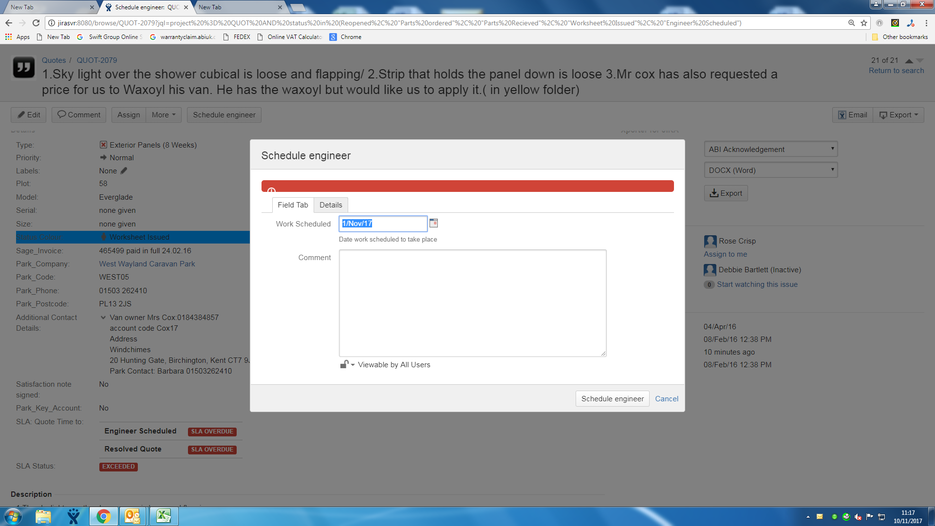Click the browser reload icon
The width and height of the screenshot is (935, 526).
click(36, 23)
